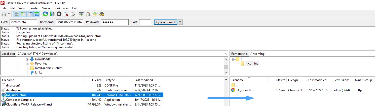Click the disconnect from server icon
The width and height of the screenshot is (375, 106).
pos(66,14)
